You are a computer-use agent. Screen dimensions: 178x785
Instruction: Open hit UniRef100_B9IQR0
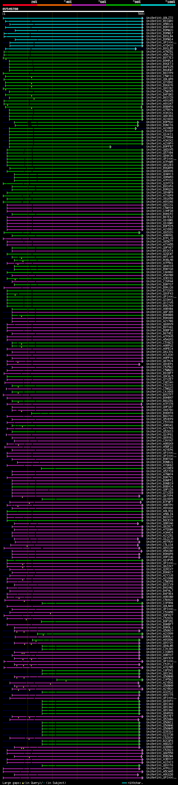160,21
